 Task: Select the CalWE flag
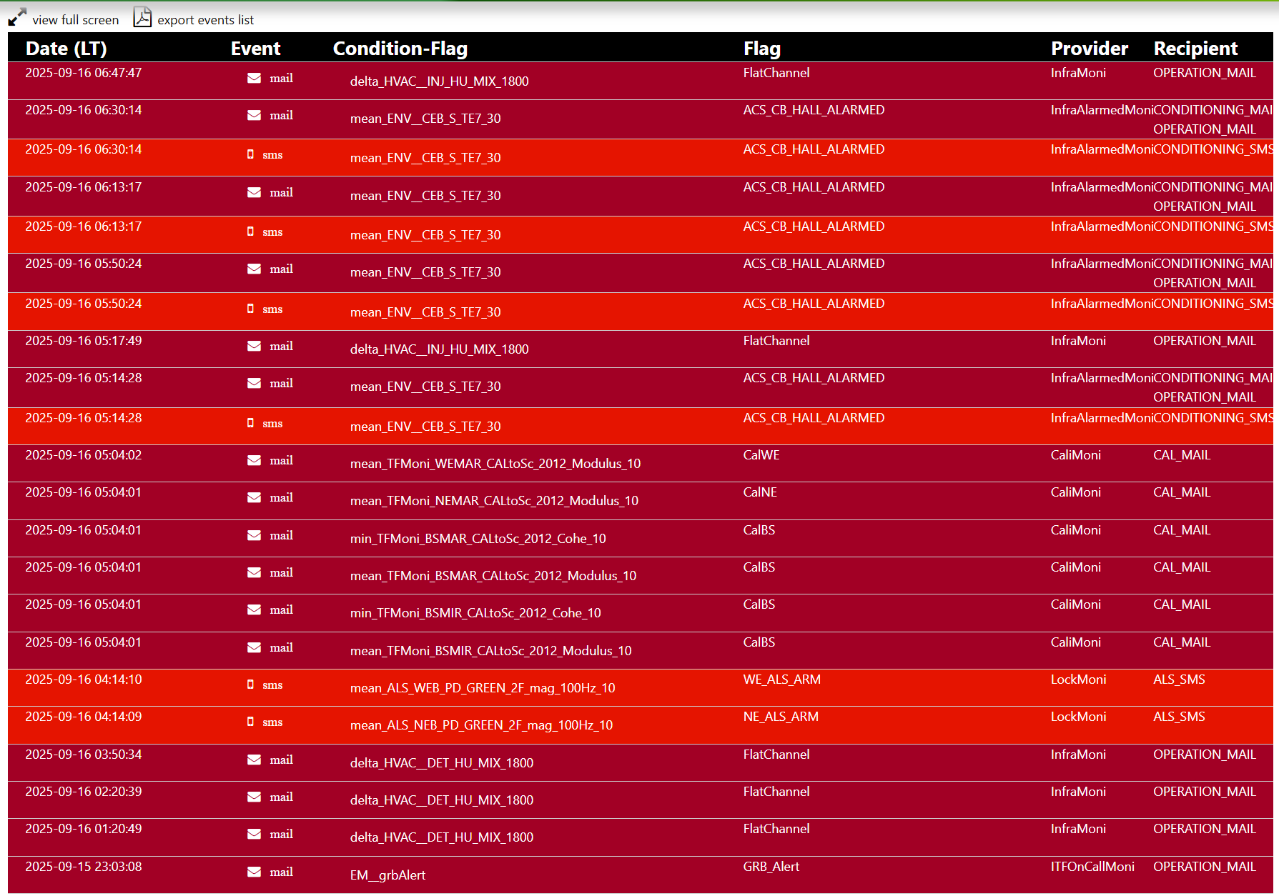click(x=761, y=455)
